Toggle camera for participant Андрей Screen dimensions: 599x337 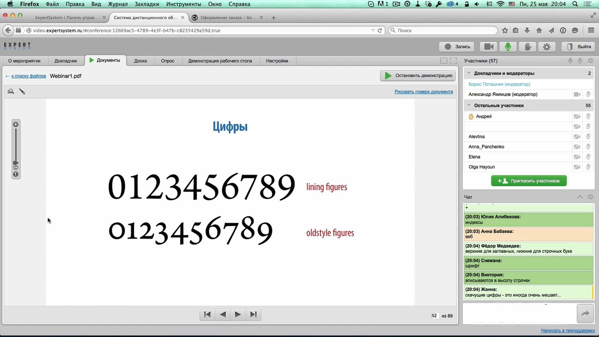(577, 117)
